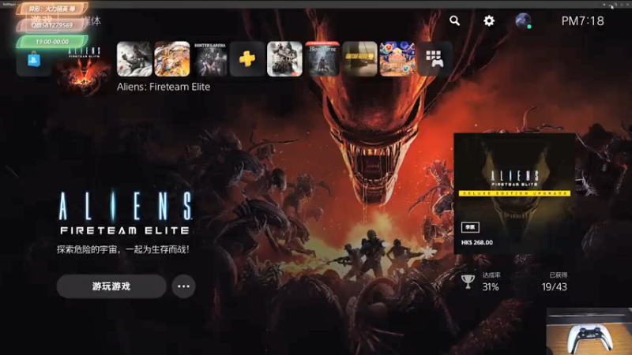Select the Ghost of Tsushima game icon
632x355 pixels.
point(134,58)
